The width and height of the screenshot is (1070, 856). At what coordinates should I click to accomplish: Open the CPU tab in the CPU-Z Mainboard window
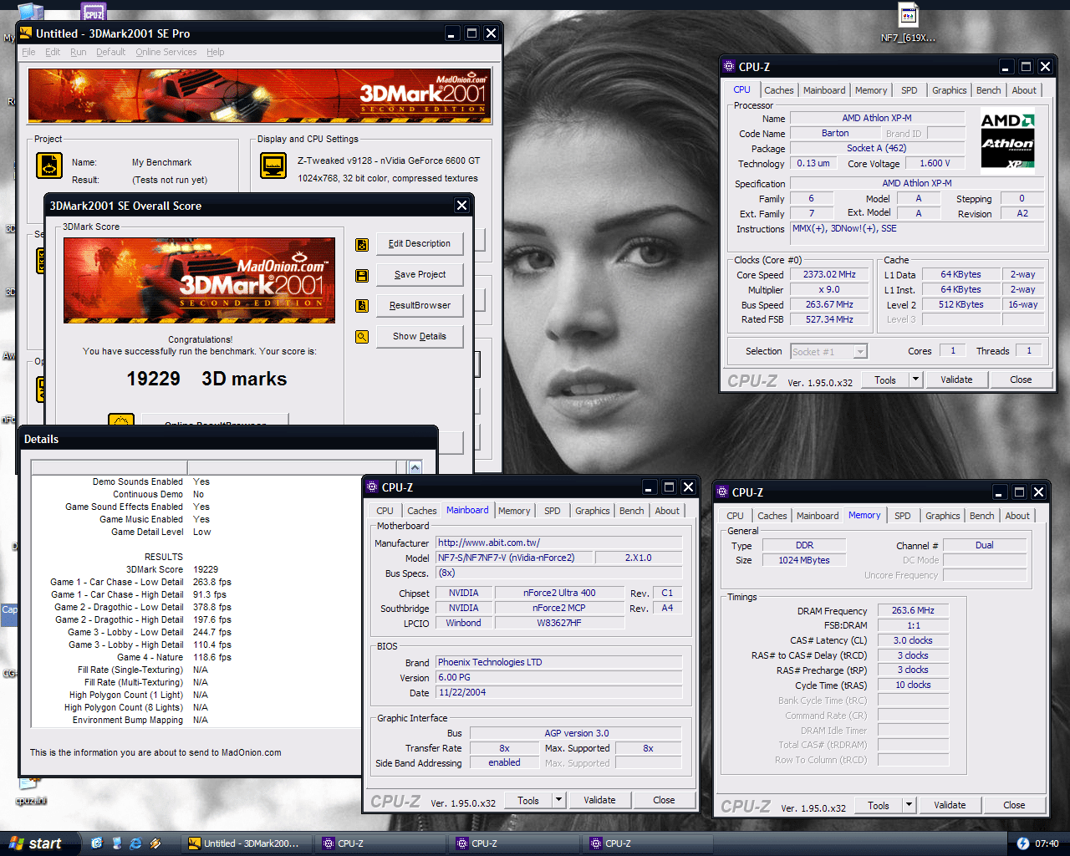pyautogui.click(x=385, y=511)
